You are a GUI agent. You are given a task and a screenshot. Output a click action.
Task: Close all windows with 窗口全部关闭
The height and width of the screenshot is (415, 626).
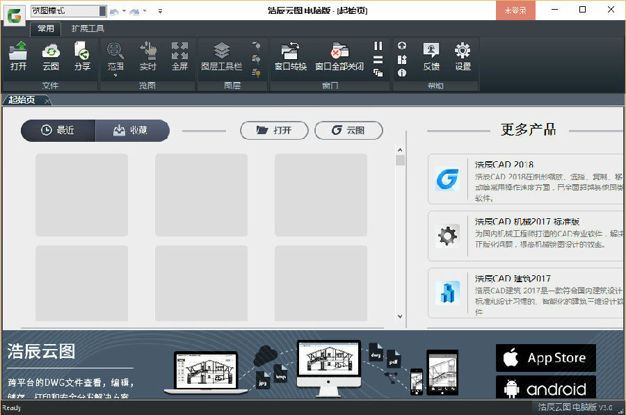[x=339, y=56]
